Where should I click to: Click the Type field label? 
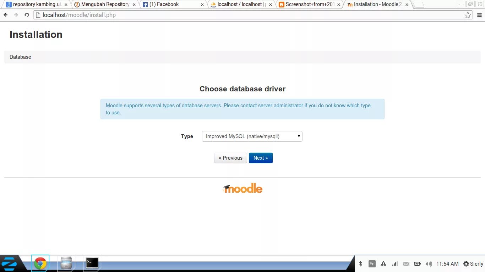click(187, 136)
